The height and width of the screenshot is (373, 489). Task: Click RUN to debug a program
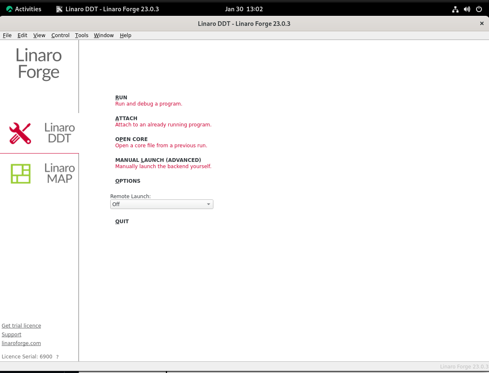(122, 98)
